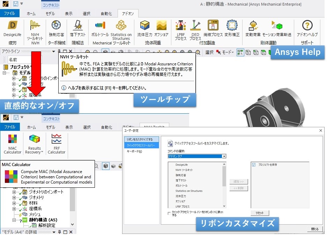
Task: Select 強制応答 in the command list
Action: (x=181, y=175)
